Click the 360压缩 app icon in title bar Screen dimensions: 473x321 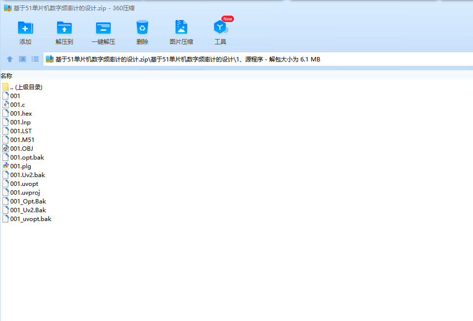[7, 8]
